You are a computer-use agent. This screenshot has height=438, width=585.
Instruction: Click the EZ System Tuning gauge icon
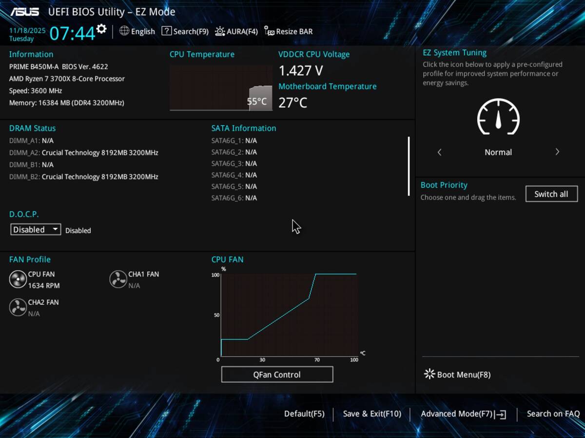(498, 116)
